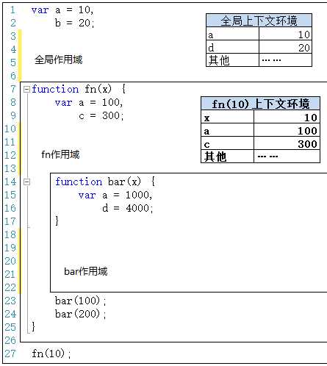Click the 'function fn(x) {' declaration
This screenshot has height=366, width=327.
tap(79, 89)
